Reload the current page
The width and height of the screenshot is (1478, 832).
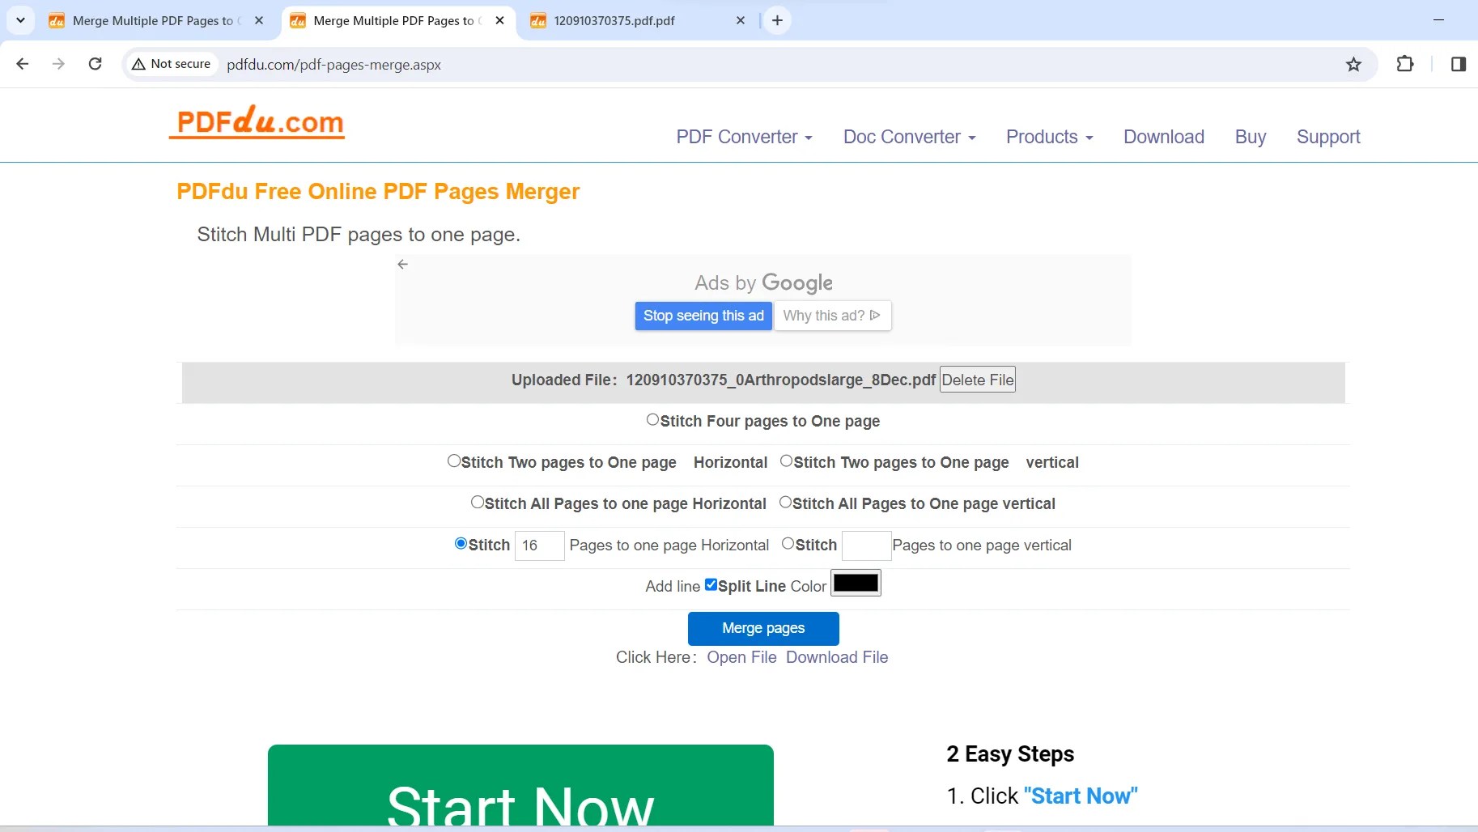coord(95,64)
